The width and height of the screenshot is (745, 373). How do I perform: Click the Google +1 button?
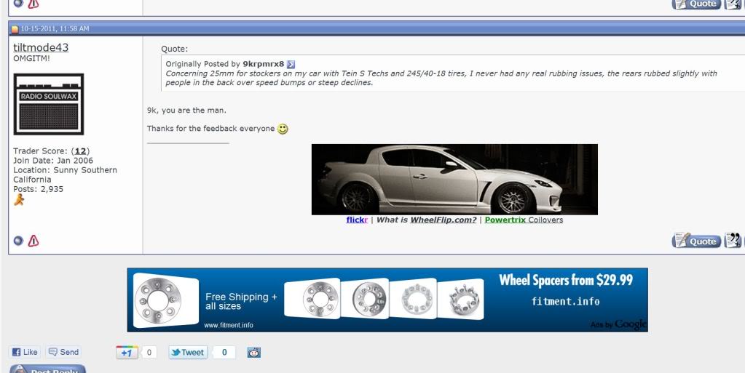tap(127, 353)
